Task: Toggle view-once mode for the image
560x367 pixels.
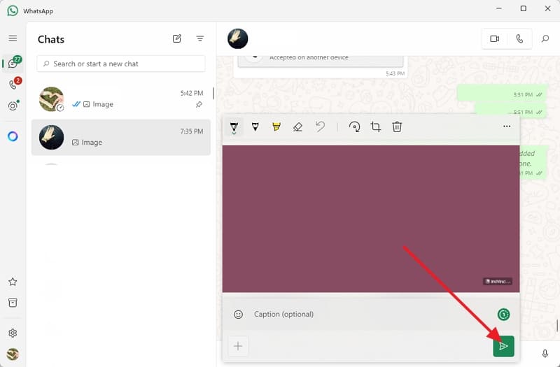Action: pos(503,315)
